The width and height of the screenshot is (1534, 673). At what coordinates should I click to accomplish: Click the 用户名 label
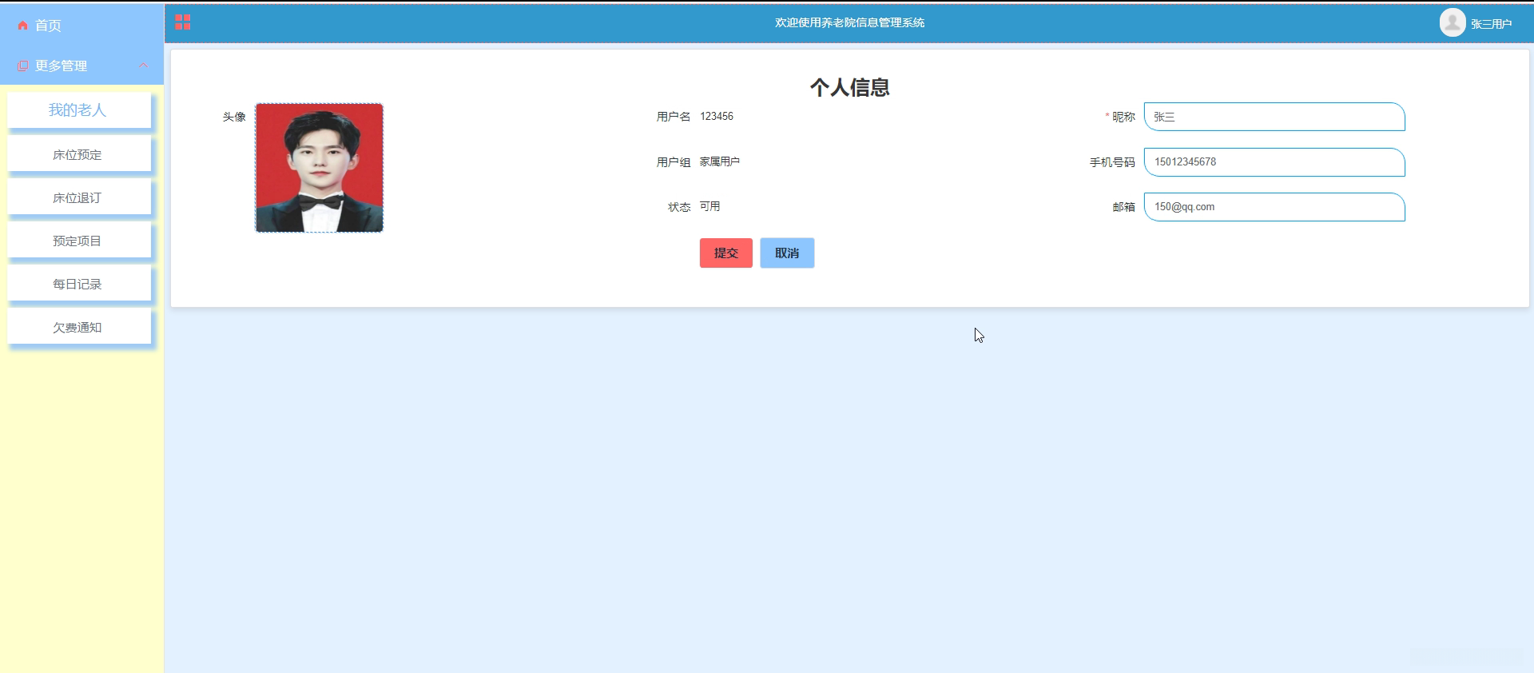[674, 117]
